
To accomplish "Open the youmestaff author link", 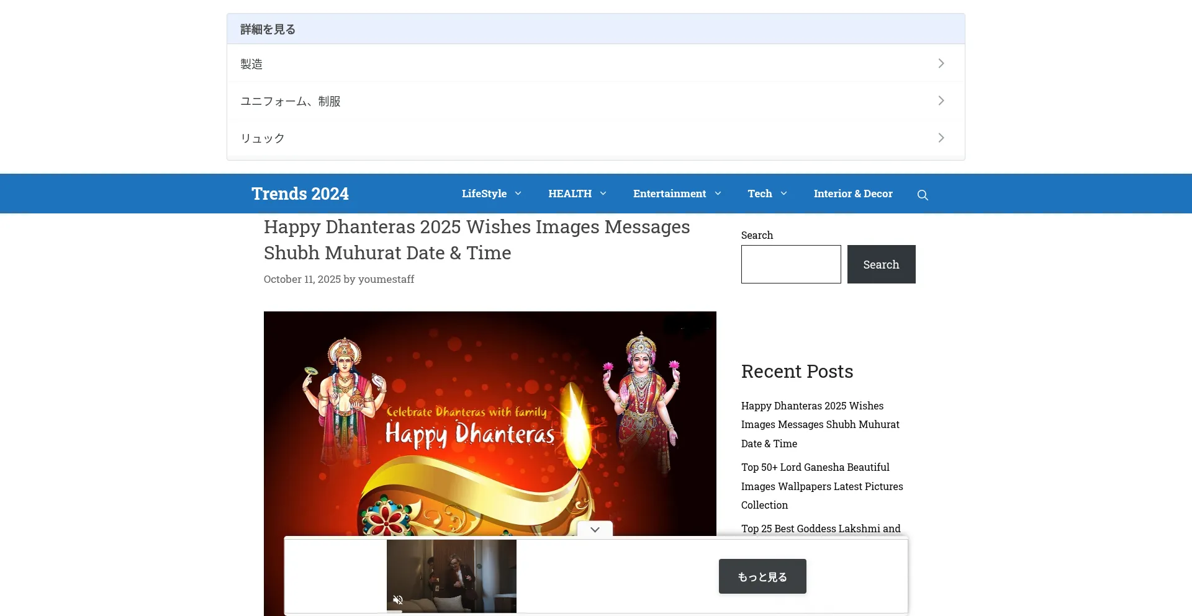I will (x=386, y=279).
